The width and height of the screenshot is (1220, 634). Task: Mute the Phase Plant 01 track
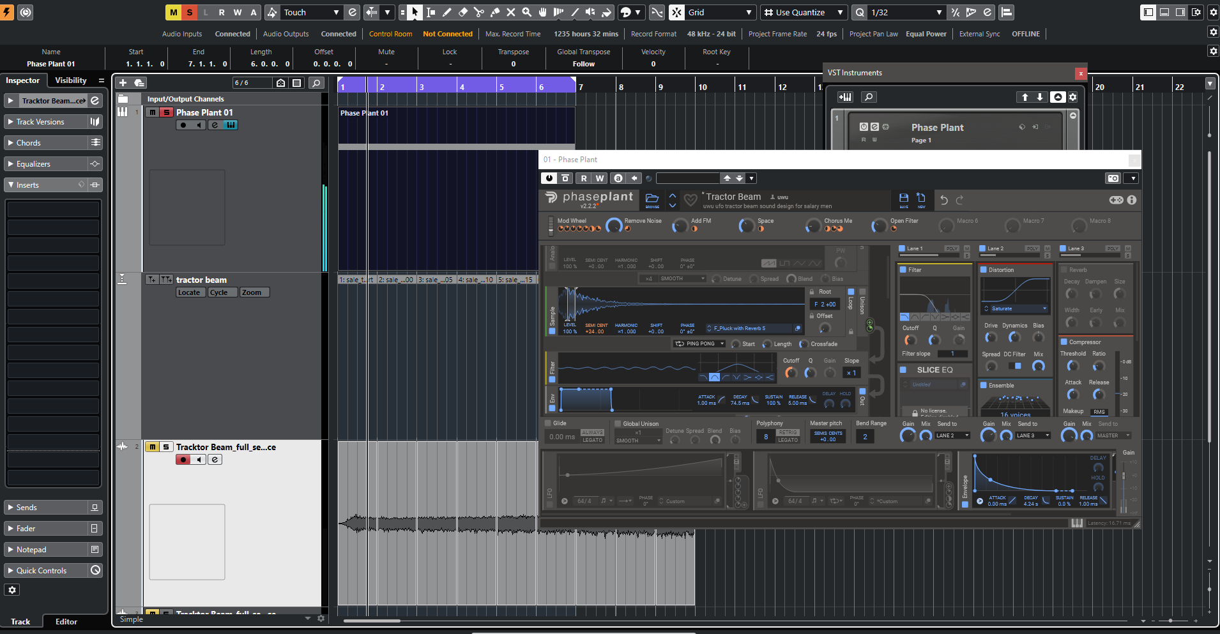click(152, 112)
